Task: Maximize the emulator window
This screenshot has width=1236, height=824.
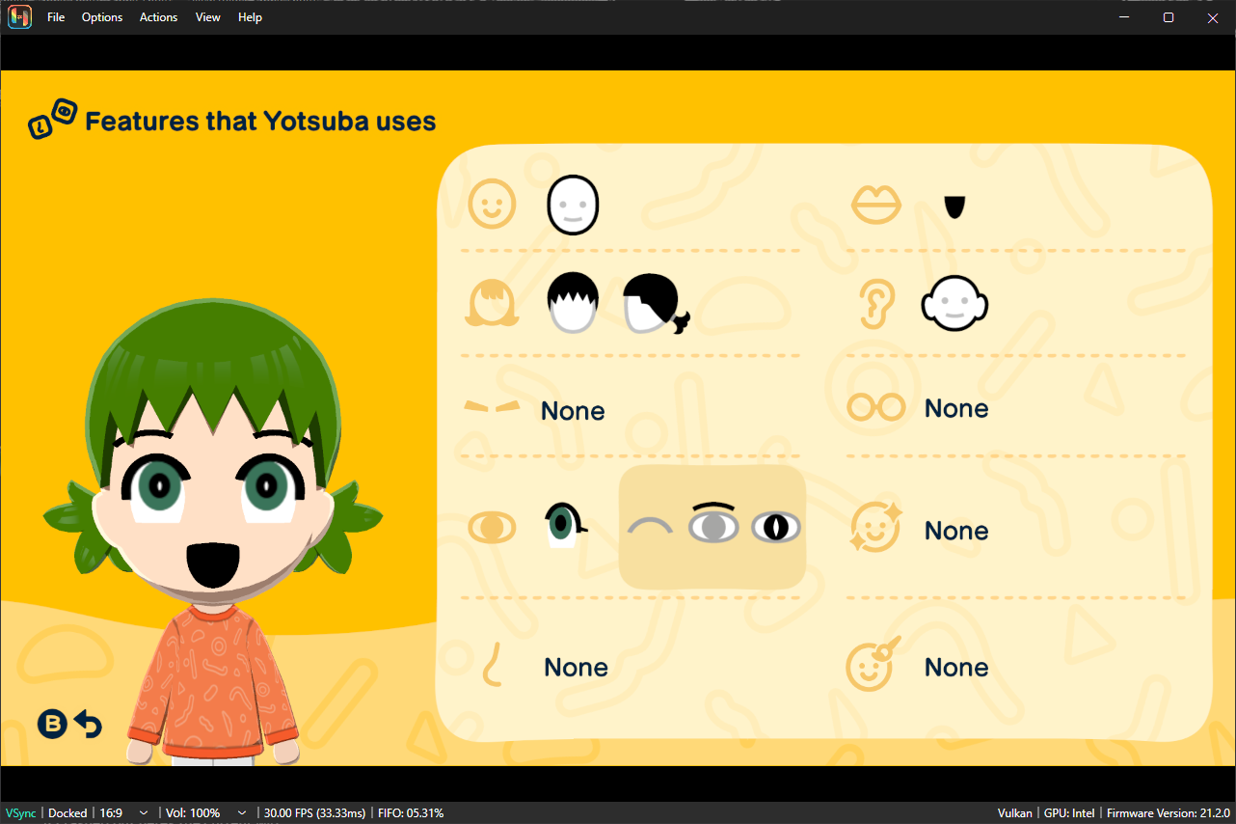Action: tap(1169, 17)
